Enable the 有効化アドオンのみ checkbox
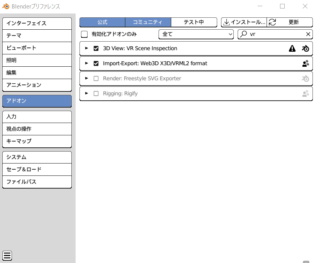The height and width of the screenshot is (263, 314). (84, 34)
